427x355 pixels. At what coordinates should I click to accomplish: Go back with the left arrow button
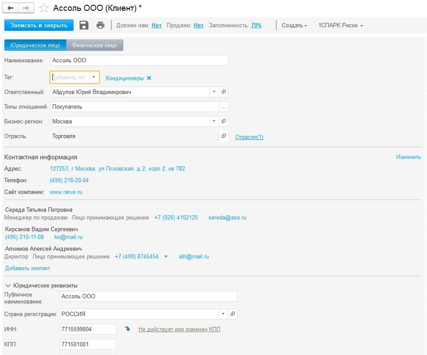10,8
